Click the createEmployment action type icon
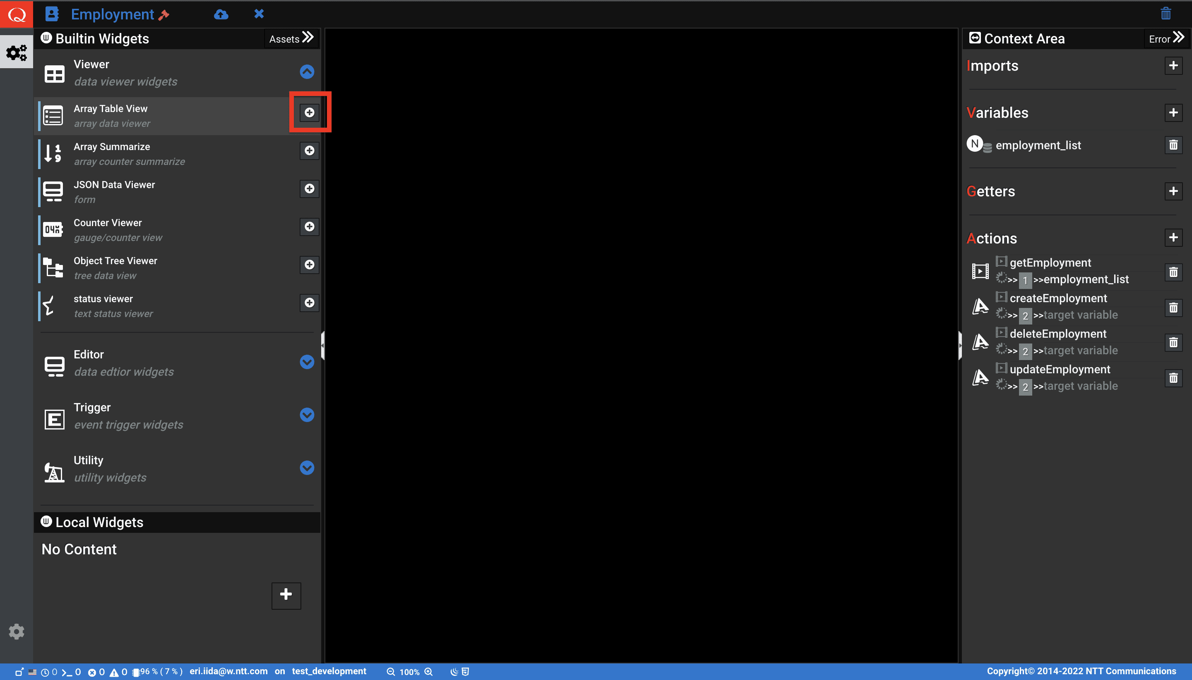 pos(980,306)
